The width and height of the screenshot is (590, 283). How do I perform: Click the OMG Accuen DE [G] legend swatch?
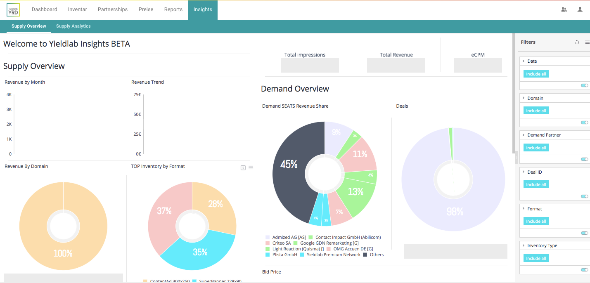point(329,249)
